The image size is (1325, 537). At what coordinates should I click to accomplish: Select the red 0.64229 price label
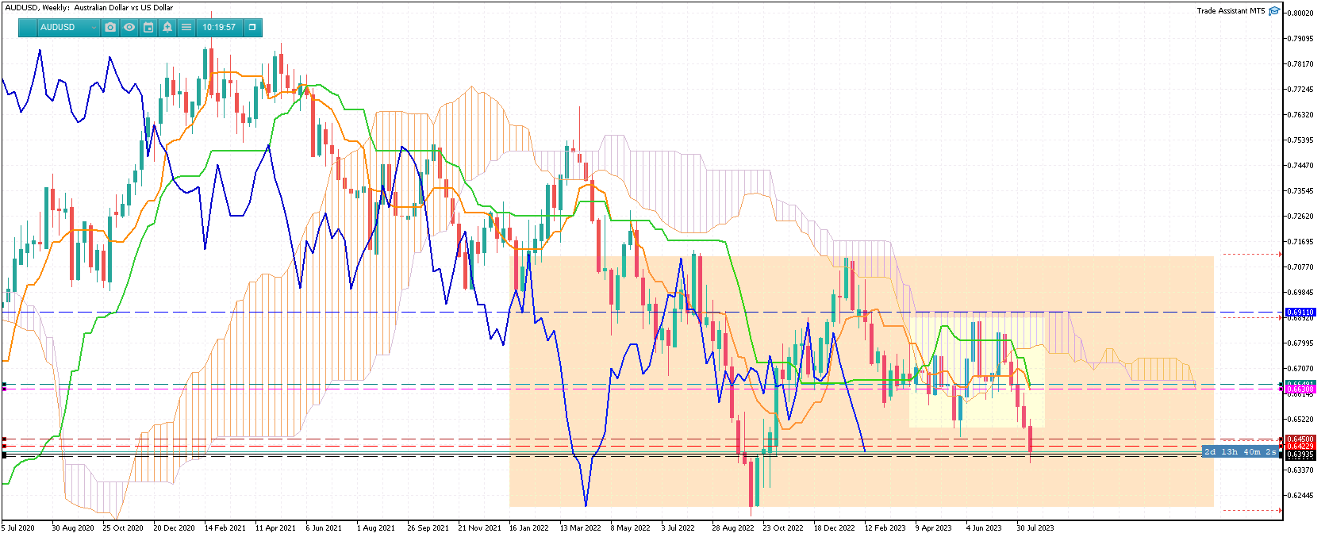tap(1300, 447)
